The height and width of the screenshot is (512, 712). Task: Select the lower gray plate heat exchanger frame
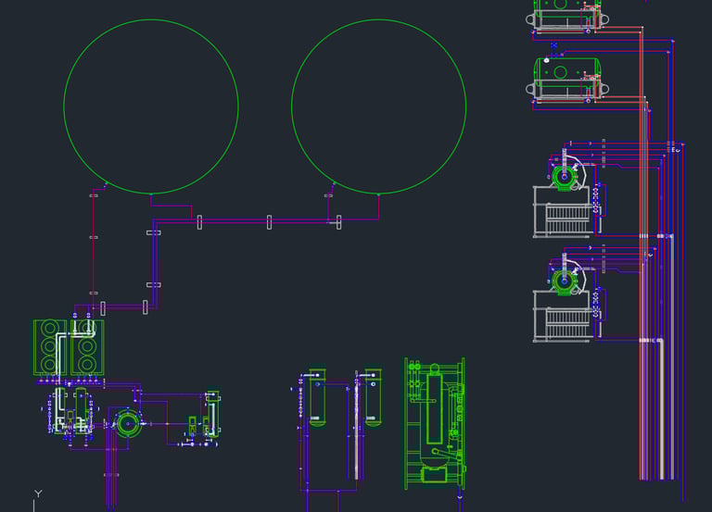tap(567, 316)
